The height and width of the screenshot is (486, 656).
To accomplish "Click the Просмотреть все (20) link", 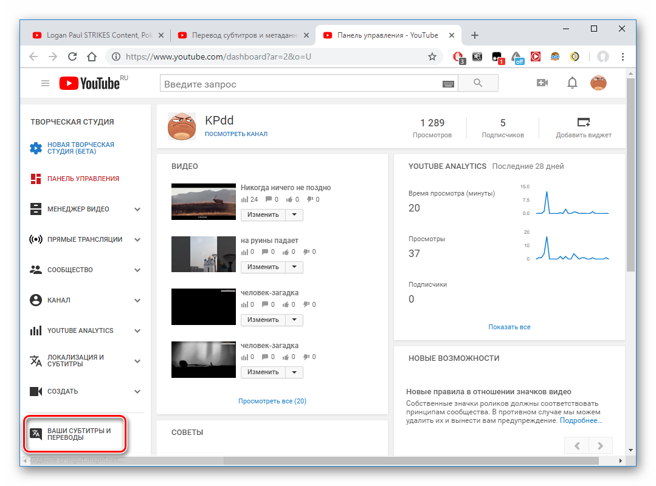I will [x=272, y=401].
